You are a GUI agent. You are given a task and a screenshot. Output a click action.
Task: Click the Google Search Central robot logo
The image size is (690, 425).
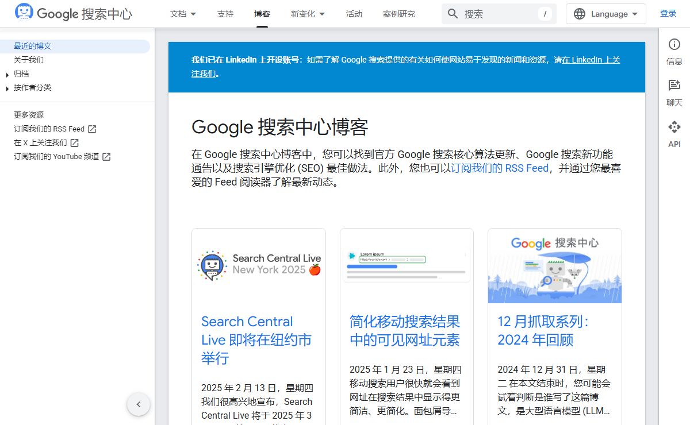[x=24, y=13]
